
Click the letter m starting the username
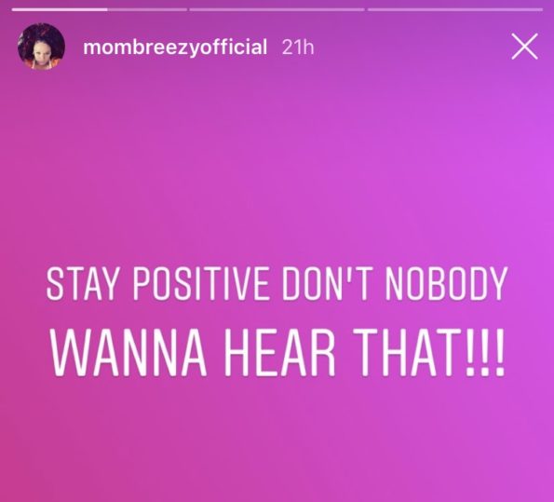tap(90, 48)
